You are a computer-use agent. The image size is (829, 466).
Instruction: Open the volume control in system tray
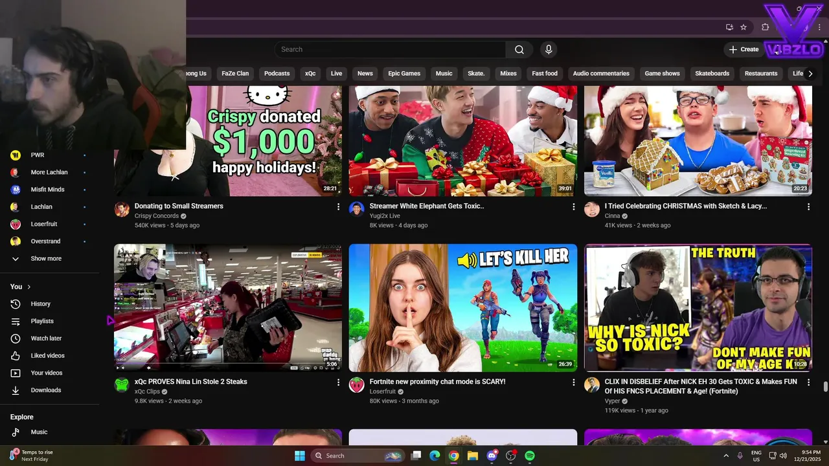coord(784,456)
